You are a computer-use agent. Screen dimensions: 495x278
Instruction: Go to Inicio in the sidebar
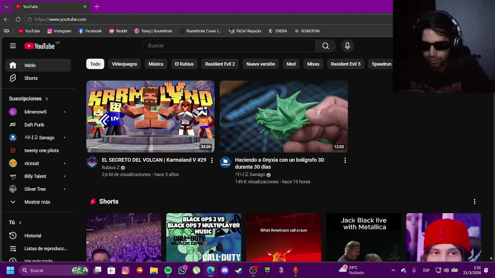(38, 65)
